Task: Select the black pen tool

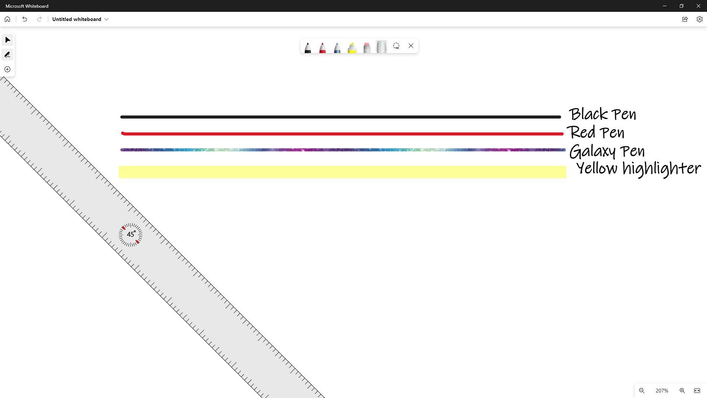Action: (x=308, y=46)
